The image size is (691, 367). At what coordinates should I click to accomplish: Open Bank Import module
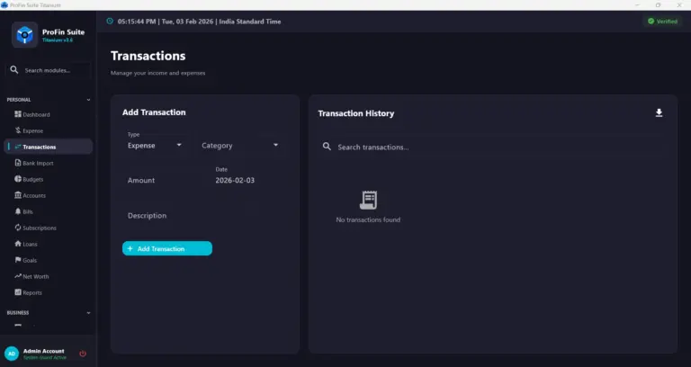[48, 163]
